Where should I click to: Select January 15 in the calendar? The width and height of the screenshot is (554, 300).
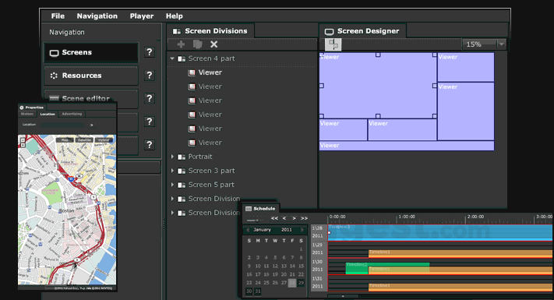point(301,266)
